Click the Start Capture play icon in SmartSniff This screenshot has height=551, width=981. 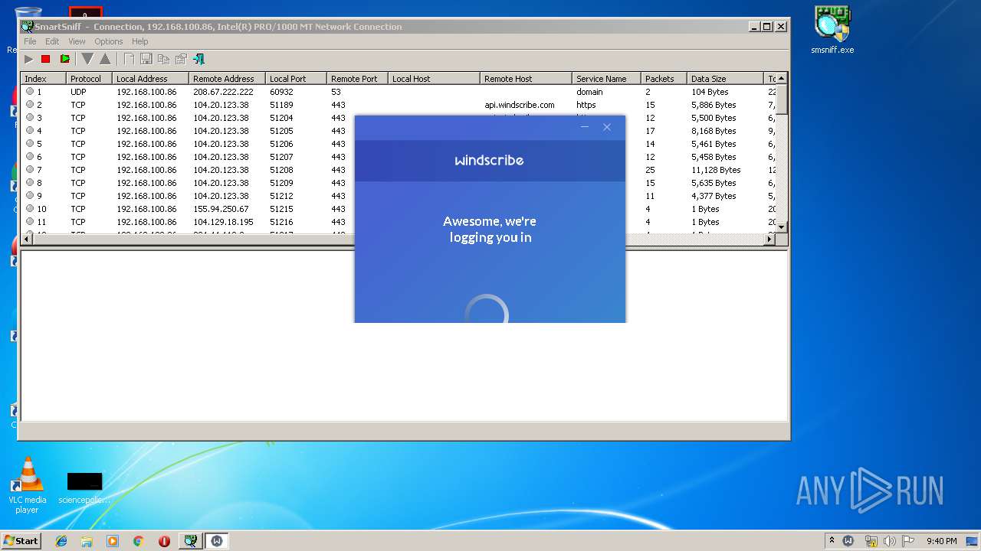pyautogui.click(x=28, y=59)
